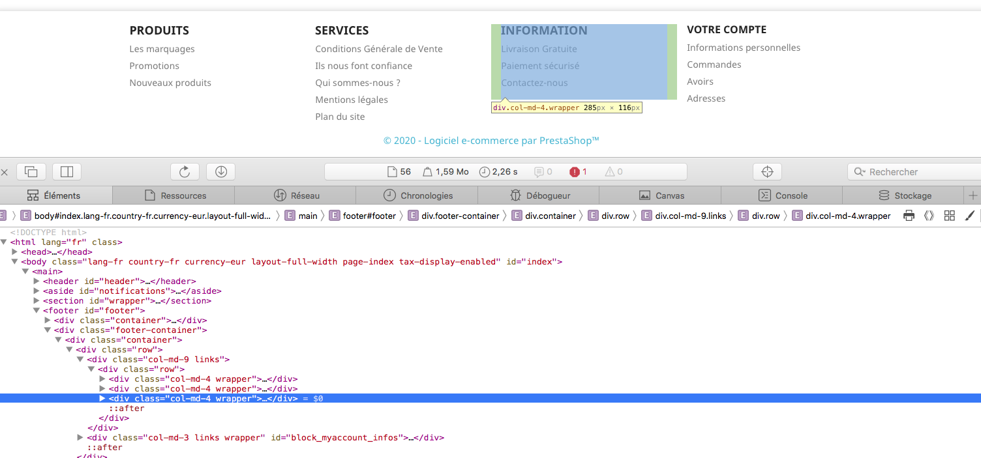The image size is (981, 458).
Task: Activate the element selection crosshair icon
Action: tap(767, 171)
